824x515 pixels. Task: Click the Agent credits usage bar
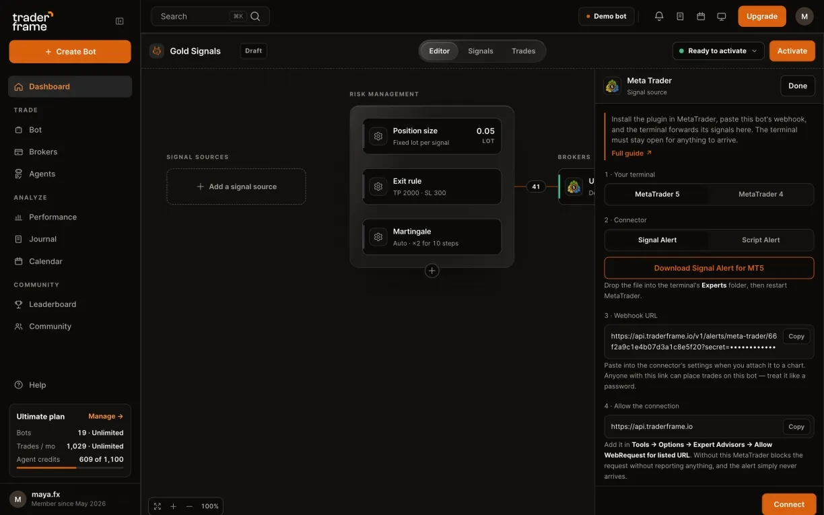click(x=70, y=467)
